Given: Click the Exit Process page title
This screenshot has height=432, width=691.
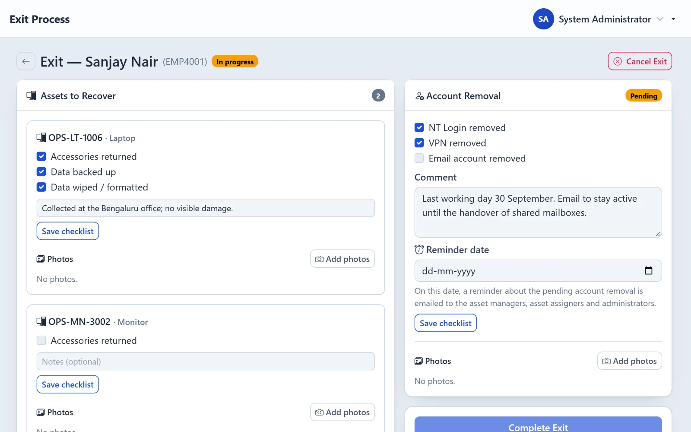Looking at the screenshot, I should click(x=40, y=19).
